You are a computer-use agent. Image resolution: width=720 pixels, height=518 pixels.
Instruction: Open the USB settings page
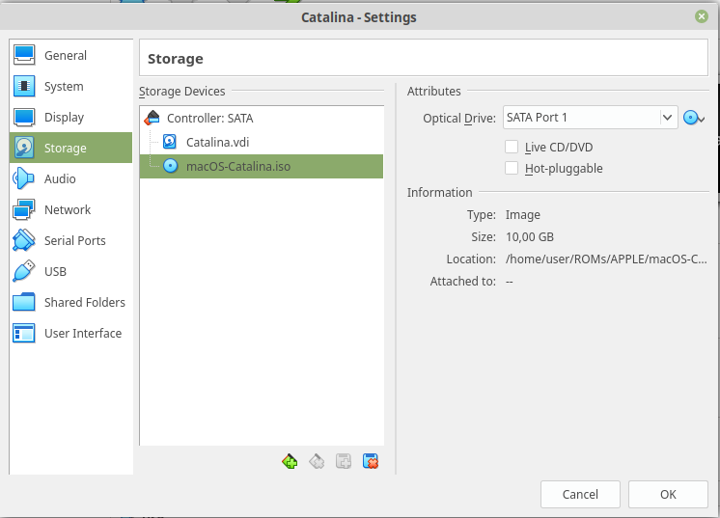[55, 272]
